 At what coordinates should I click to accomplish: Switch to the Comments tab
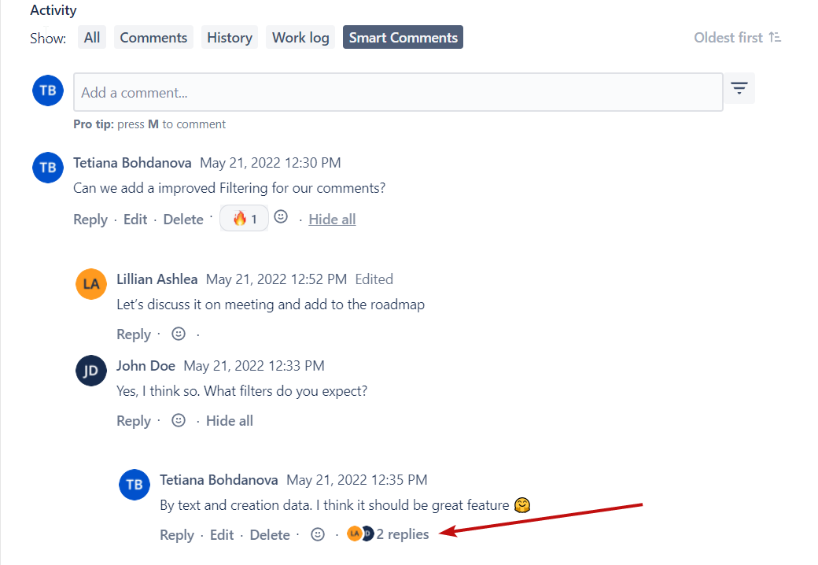click(153, 38)
